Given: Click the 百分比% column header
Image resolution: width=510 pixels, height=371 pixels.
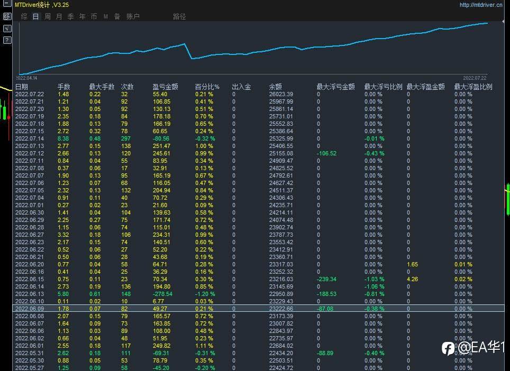Looking at the screenshot, I should (207, 87).
